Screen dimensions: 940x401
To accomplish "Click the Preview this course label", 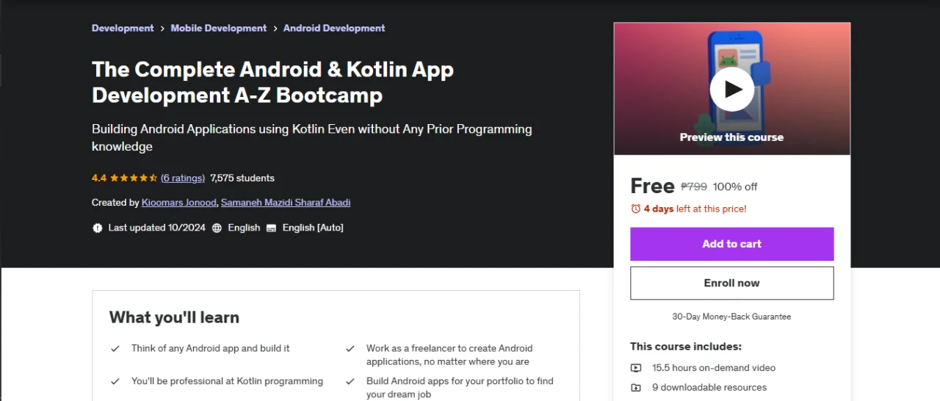I will pyautogui.click(x=731, y=137).
